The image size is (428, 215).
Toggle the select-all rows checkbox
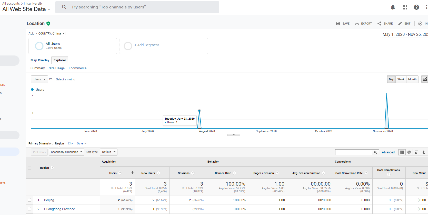(x=29, y=168)
